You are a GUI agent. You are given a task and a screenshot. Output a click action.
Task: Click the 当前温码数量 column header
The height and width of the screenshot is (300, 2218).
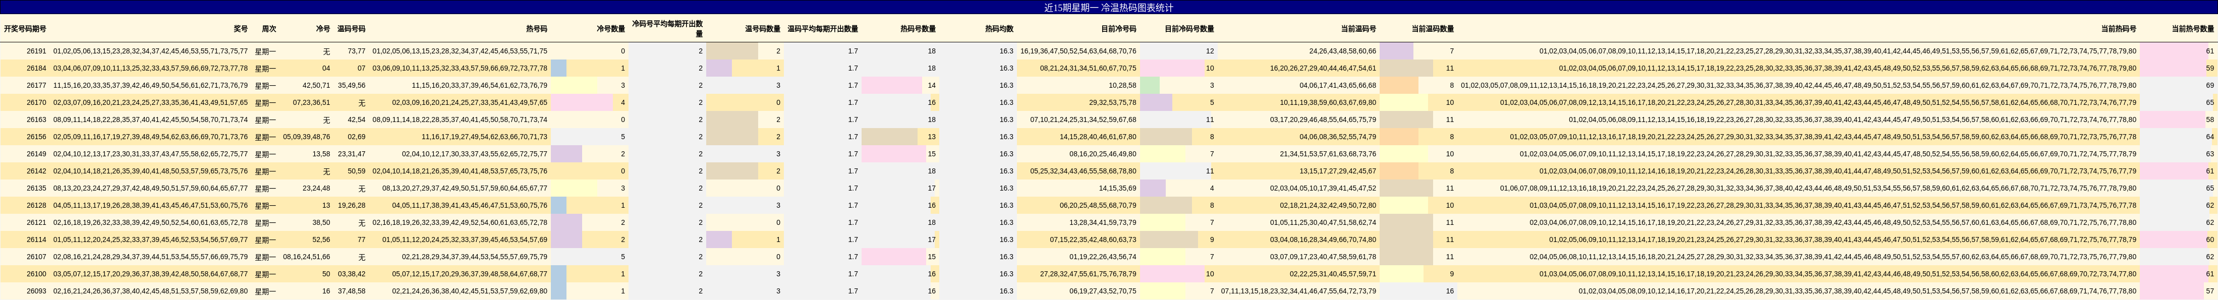[1433, 28]
